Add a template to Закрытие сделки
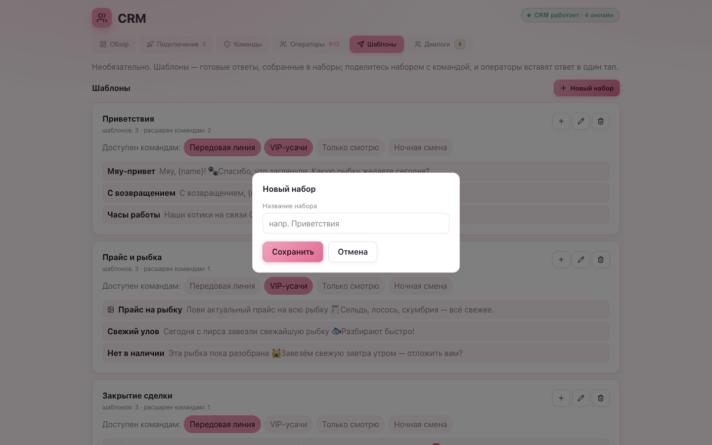The height and width of the screenshot is (445, 712). coord(561,398)
